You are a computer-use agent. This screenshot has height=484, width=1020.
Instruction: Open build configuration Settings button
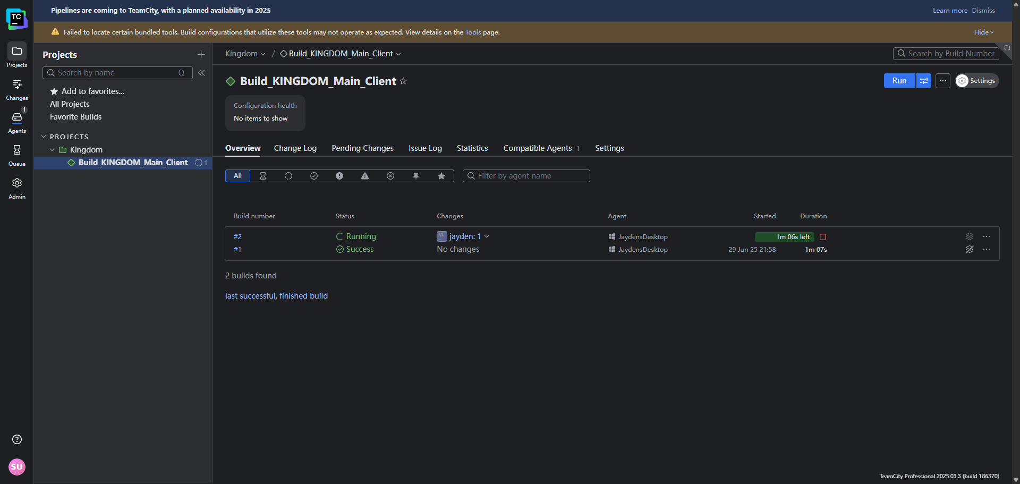(977, 81)
